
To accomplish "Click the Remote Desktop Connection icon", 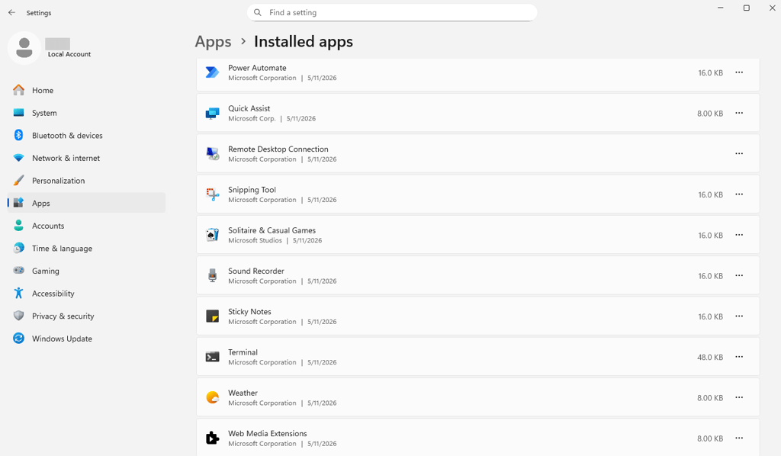I will [213, 154].
